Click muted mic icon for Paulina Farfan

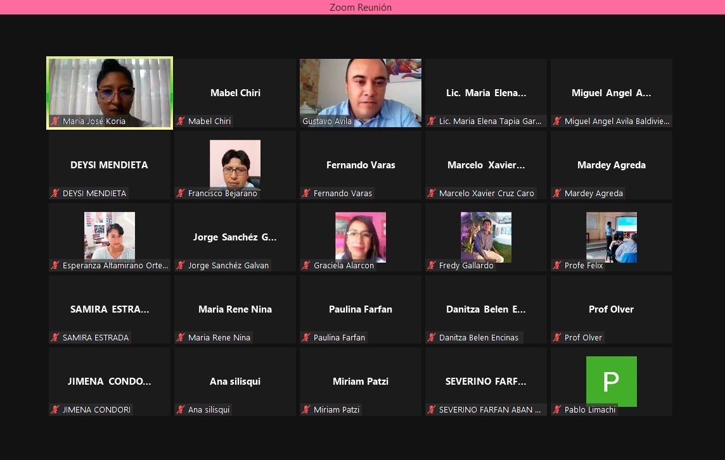tap(307, 338)
